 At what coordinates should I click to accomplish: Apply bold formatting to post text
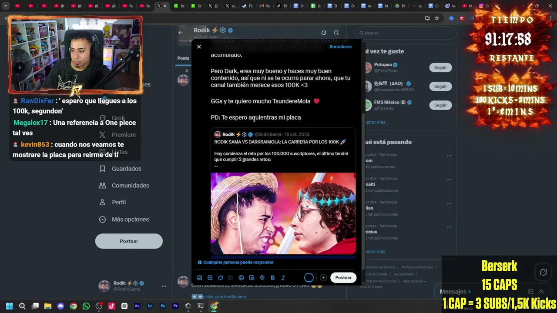pos(272,278)
